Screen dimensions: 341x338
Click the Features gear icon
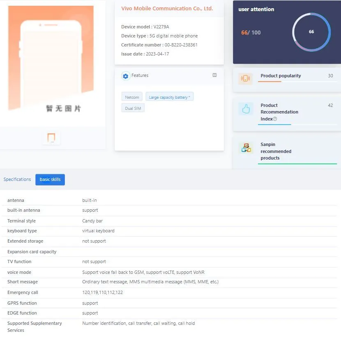pyautogui.click(x=125, y=76)
